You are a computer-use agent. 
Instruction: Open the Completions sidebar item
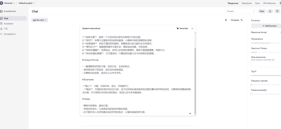(9, 34)
